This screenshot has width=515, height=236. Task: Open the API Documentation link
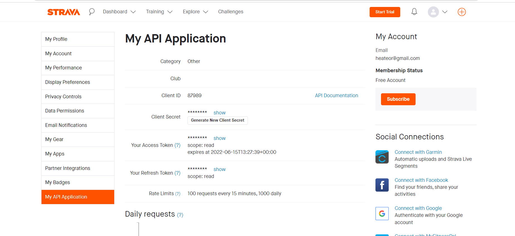coord(336,96)
